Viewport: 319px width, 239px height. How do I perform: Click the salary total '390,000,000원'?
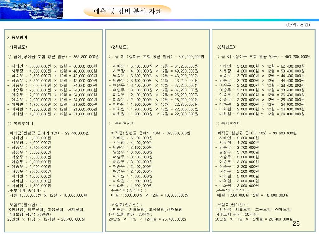click(191, 57)
